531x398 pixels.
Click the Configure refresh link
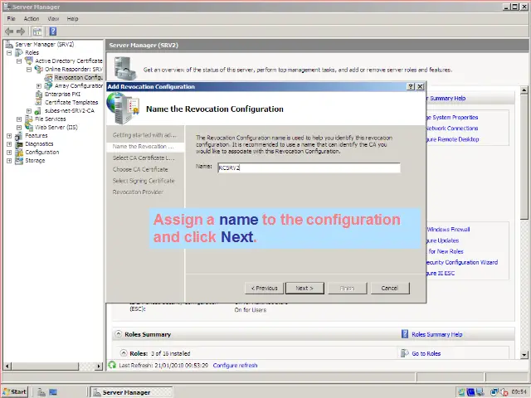(235, 365)
